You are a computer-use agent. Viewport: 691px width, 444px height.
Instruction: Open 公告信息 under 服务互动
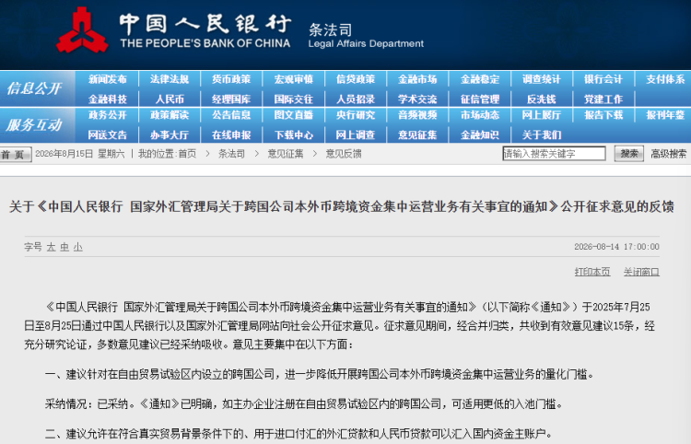tap(231, 115)
